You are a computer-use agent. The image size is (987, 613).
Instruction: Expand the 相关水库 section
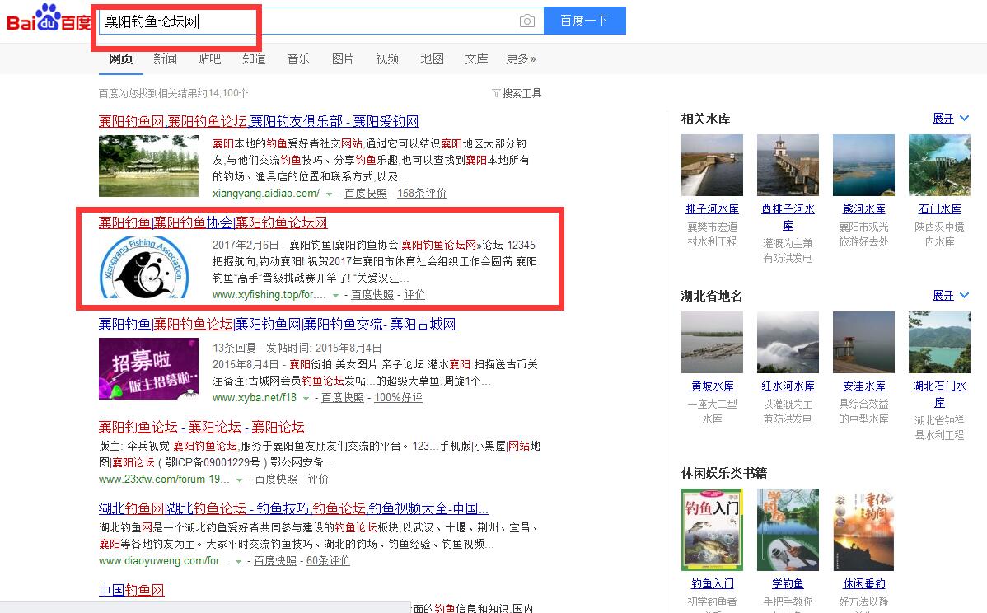(951, 119)
